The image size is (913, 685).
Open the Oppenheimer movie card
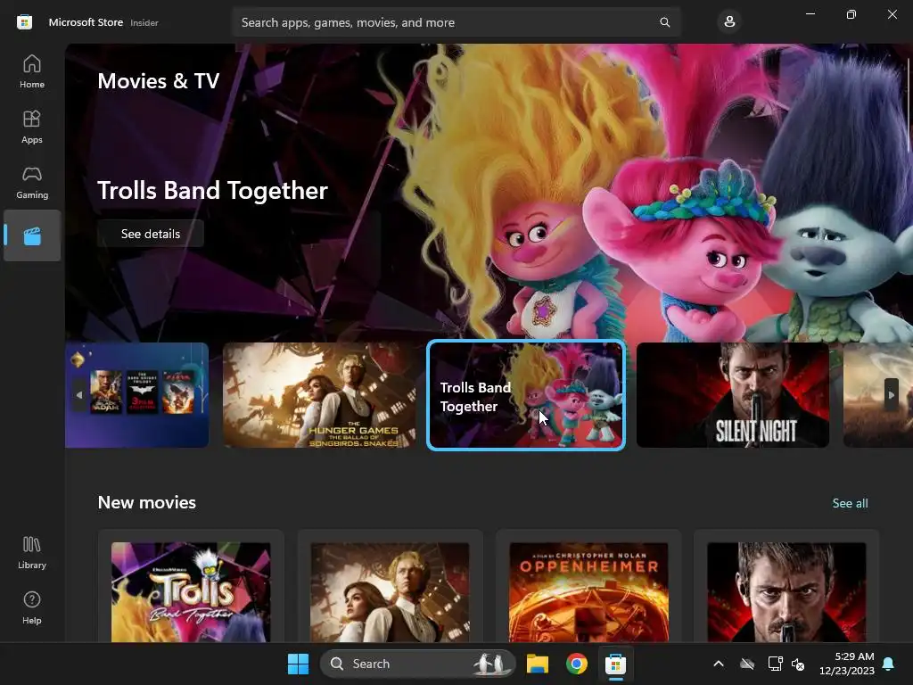(588, 586)
